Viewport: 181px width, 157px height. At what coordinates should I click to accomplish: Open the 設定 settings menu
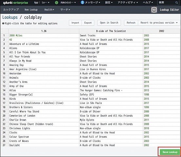pyautogui.click(x=109, y=2)
